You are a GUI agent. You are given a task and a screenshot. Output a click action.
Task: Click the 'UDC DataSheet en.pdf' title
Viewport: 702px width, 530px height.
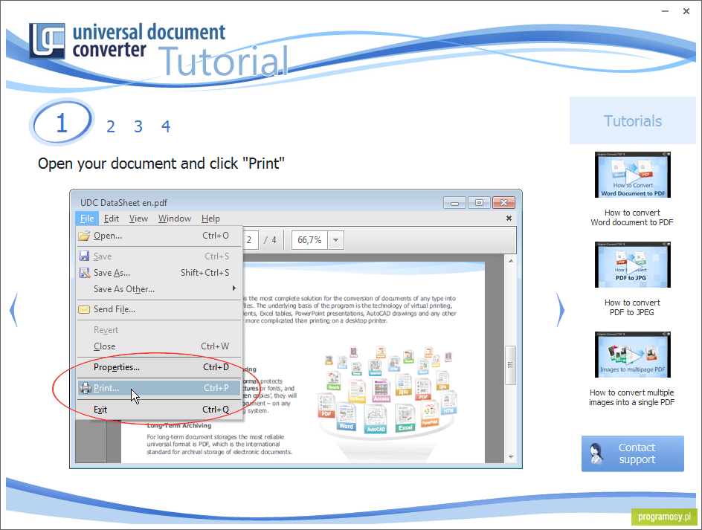(x=123, y=203)
